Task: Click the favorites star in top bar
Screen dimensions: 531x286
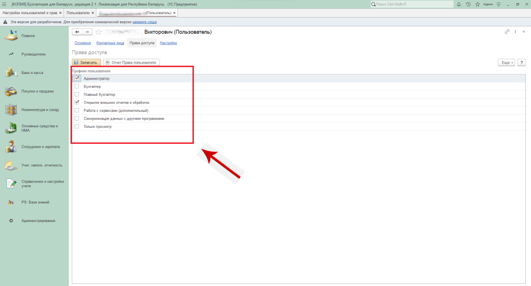Action: (x=477, y=4)
